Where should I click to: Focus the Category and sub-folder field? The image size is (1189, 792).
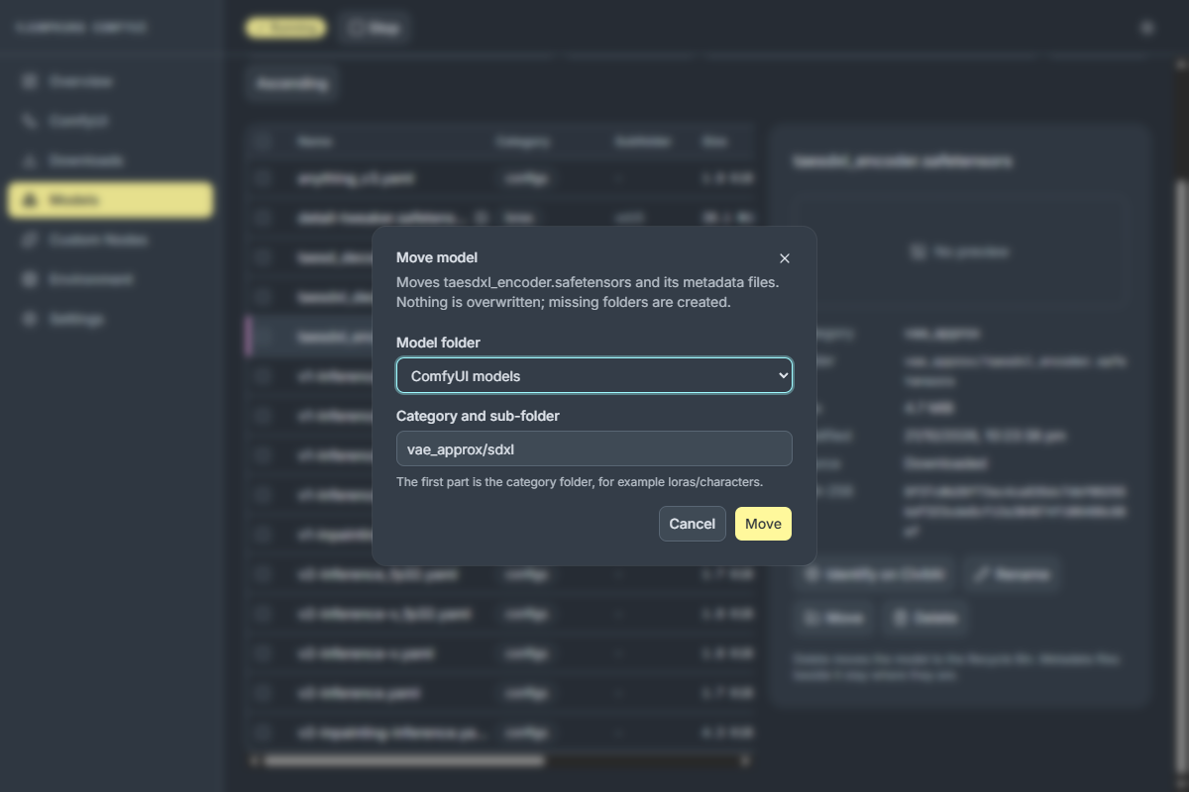pos(594,448)
